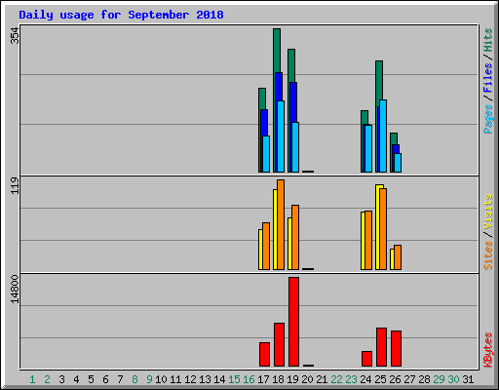Select the red KBytes bar for day 24
Screen dimensions: 499x390
(x=366, y=359)
